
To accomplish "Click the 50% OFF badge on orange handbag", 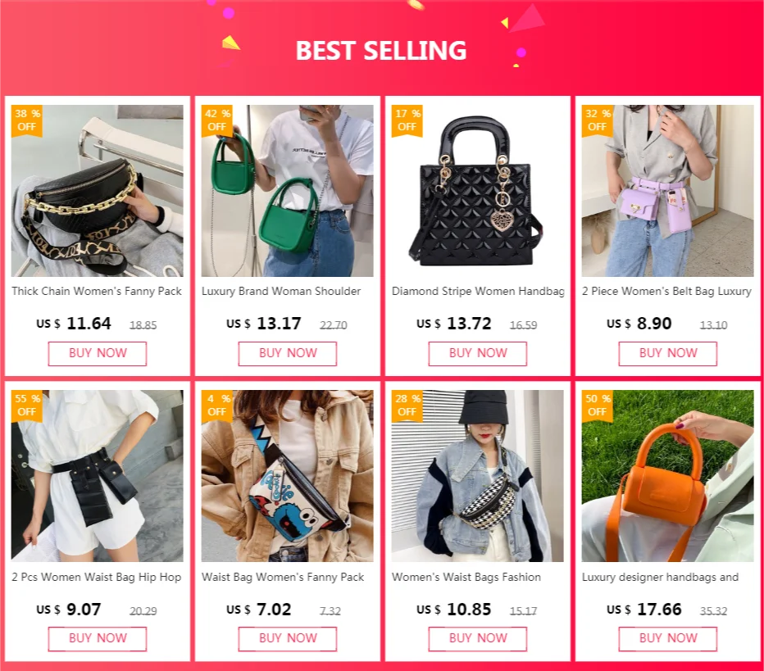I will [597, 405].
